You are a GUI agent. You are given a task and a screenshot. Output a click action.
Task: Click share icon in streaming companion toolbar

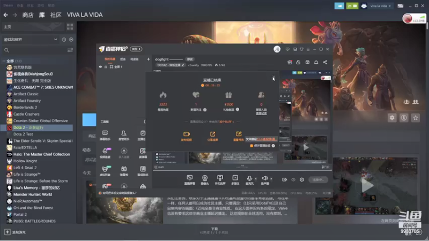point(325,62)
